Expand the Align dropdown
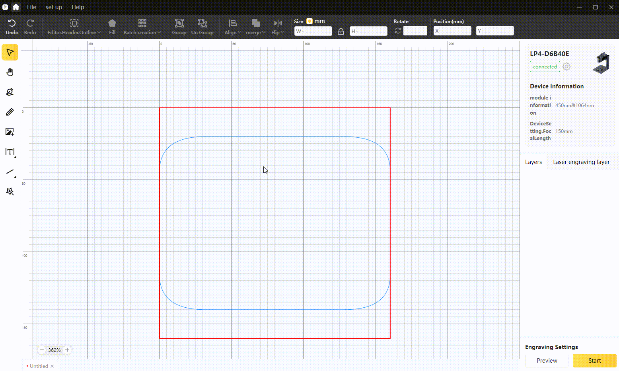The image size is (619, 371). [x=233, y=27]
